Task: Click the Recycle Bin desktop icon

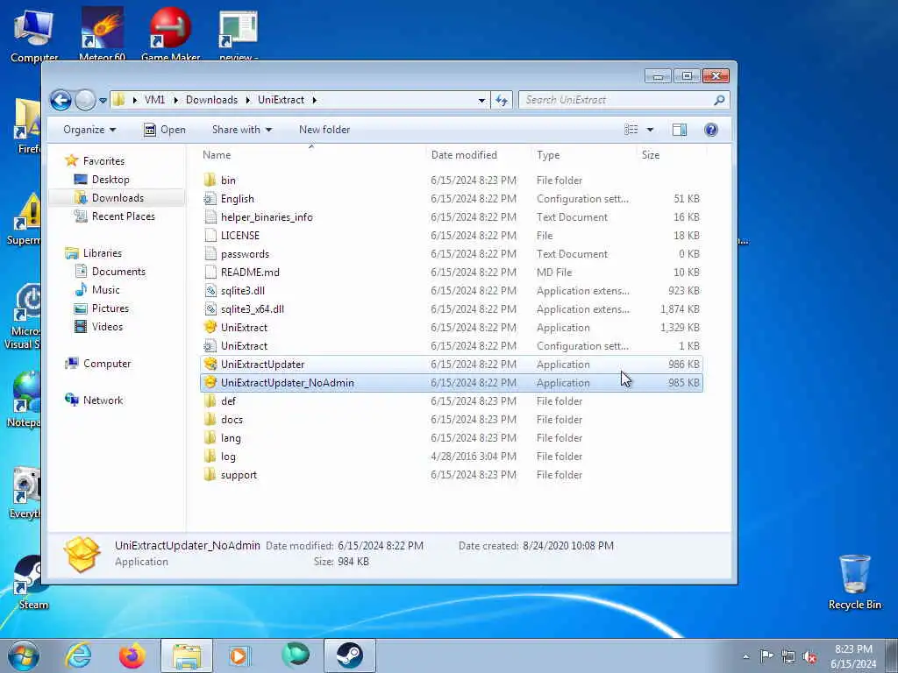Action: point(854,583)
